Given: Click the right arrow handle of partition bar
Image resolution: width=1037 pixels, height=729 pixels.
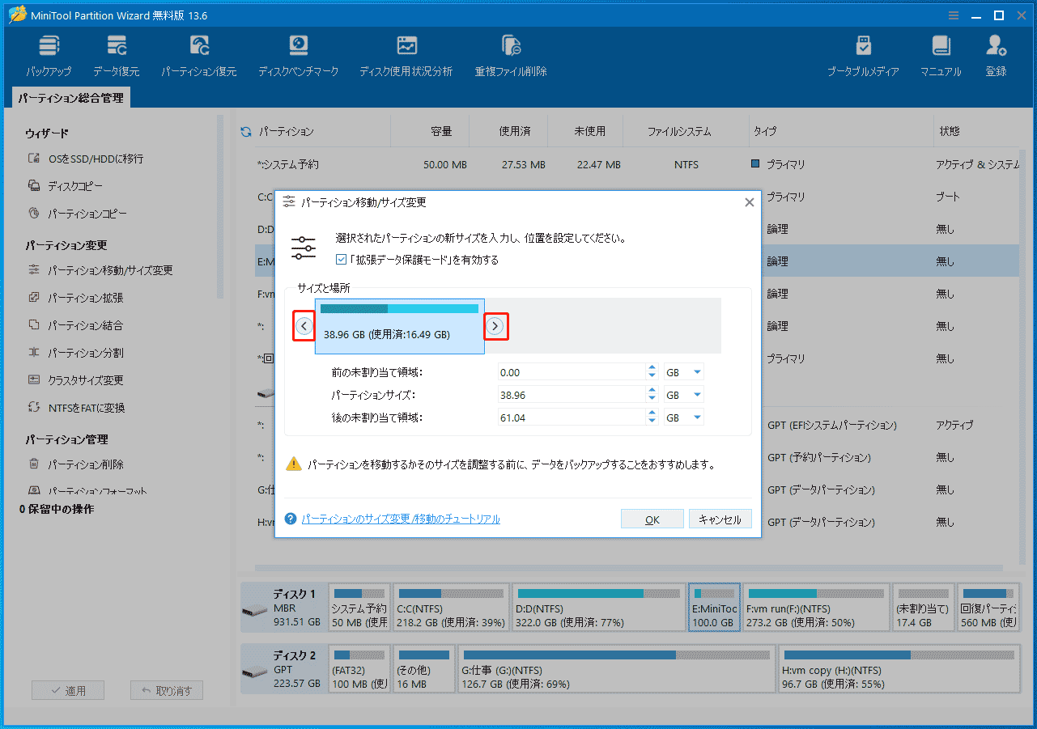Looking at the screenshot, I should 495,326.
